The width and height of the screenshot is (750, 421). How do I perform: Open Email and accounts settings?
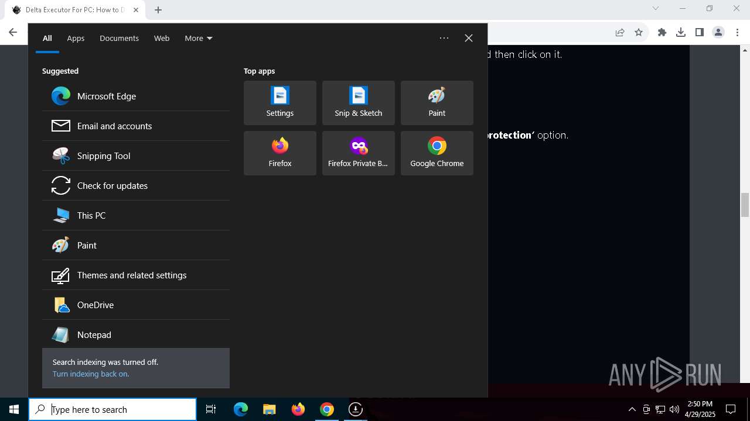(x=136, y=126)
